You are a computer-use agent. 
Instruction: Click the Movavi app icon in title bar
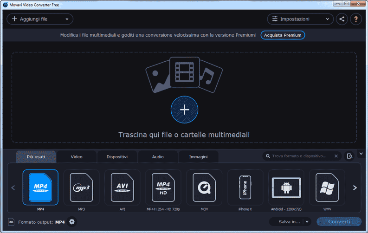click(x=5, y=5)
